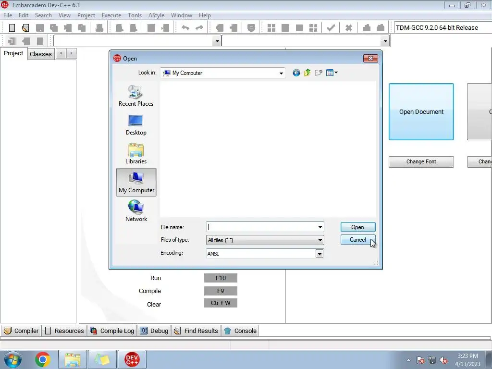Switch to the Classes tab

point(41,54)
